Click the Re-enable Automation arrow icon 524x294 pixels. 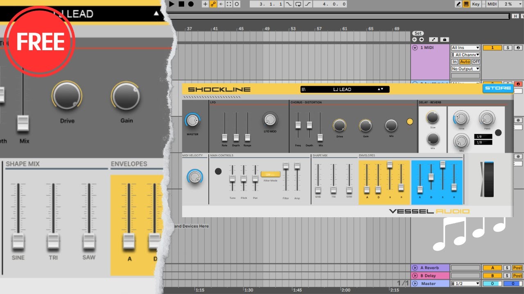tap(221, 4)
